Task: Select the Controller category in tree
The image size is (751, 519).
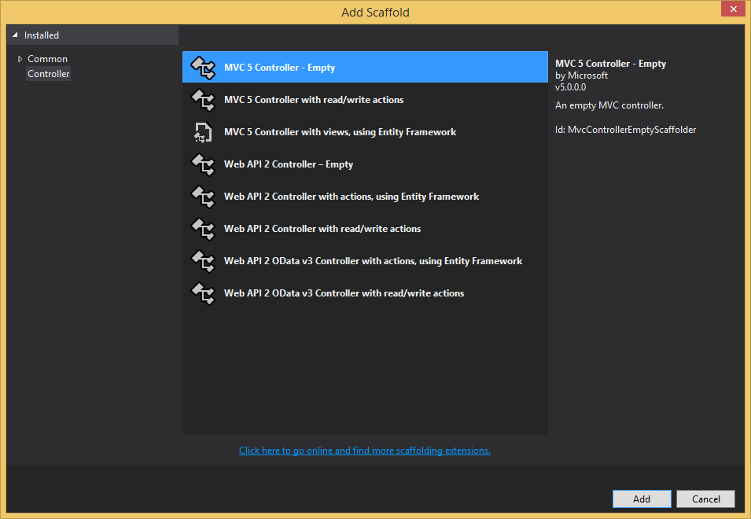Action: coord(49,74)
